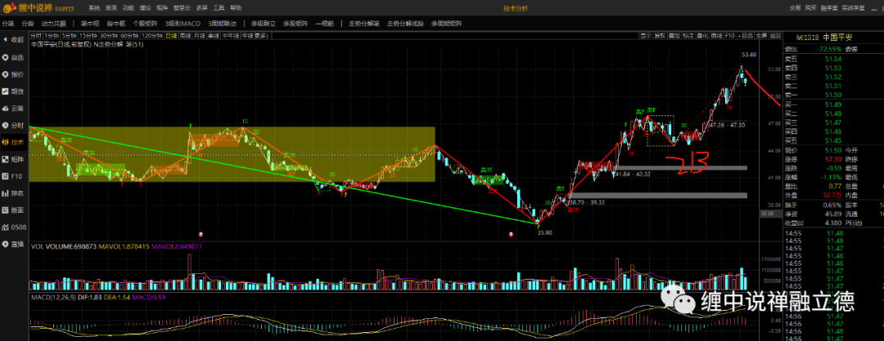Click the 全屏 fullscreen button
Screen dimensions: 884x341
[762, 35]
